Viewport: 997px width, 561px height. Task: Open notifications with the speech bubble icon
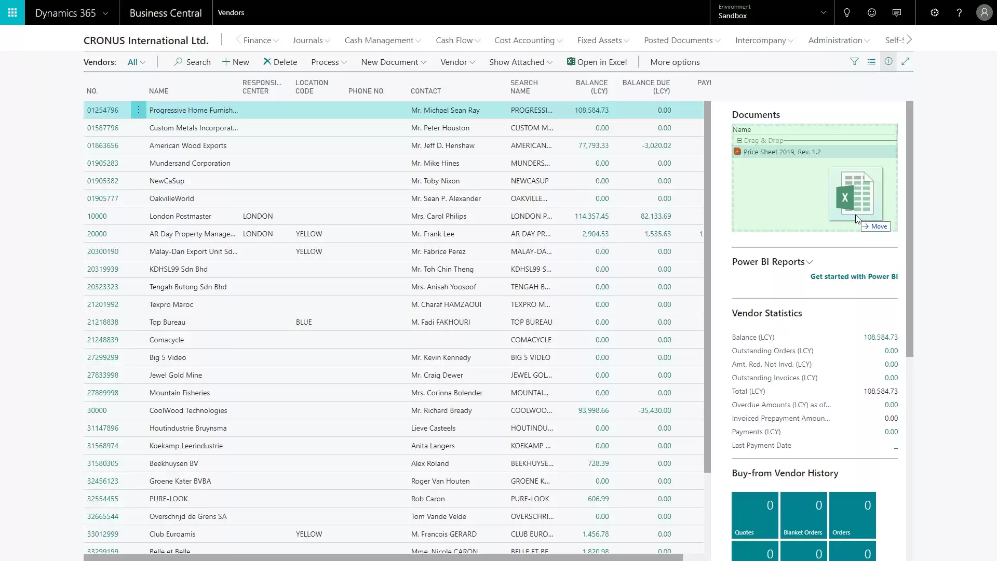(897, 12)
